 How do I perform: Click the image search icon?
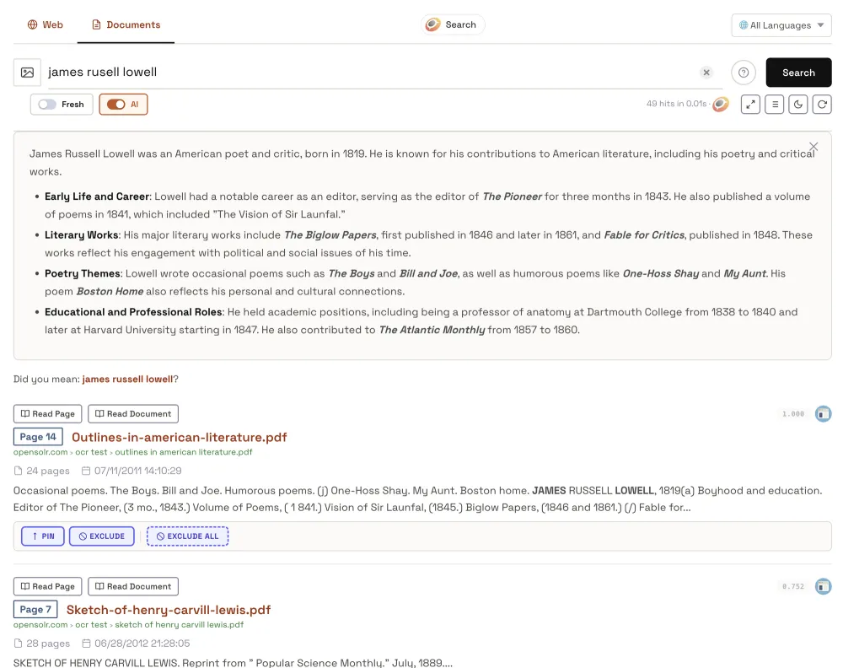click(x=28, y=72)
